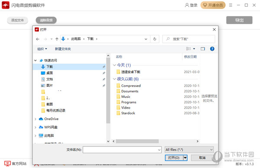Click 此电脑 in the address breadcrumb
Screen dimensions: 260x168
(x=76, y=39)
